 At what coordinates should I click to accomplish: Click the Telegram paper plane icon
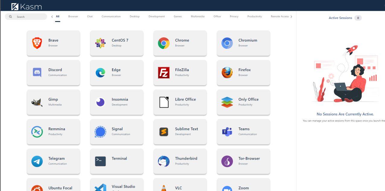37,161
